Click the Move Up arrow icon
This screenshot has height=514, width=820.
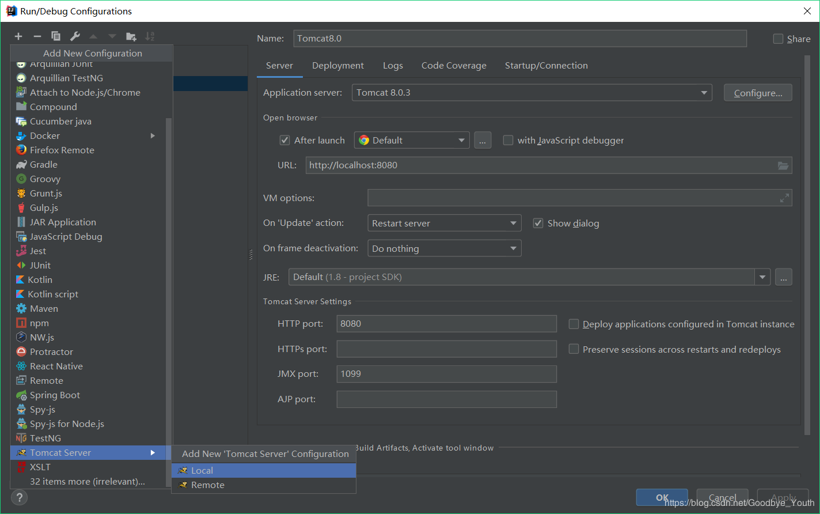click(x=93, y=36)
